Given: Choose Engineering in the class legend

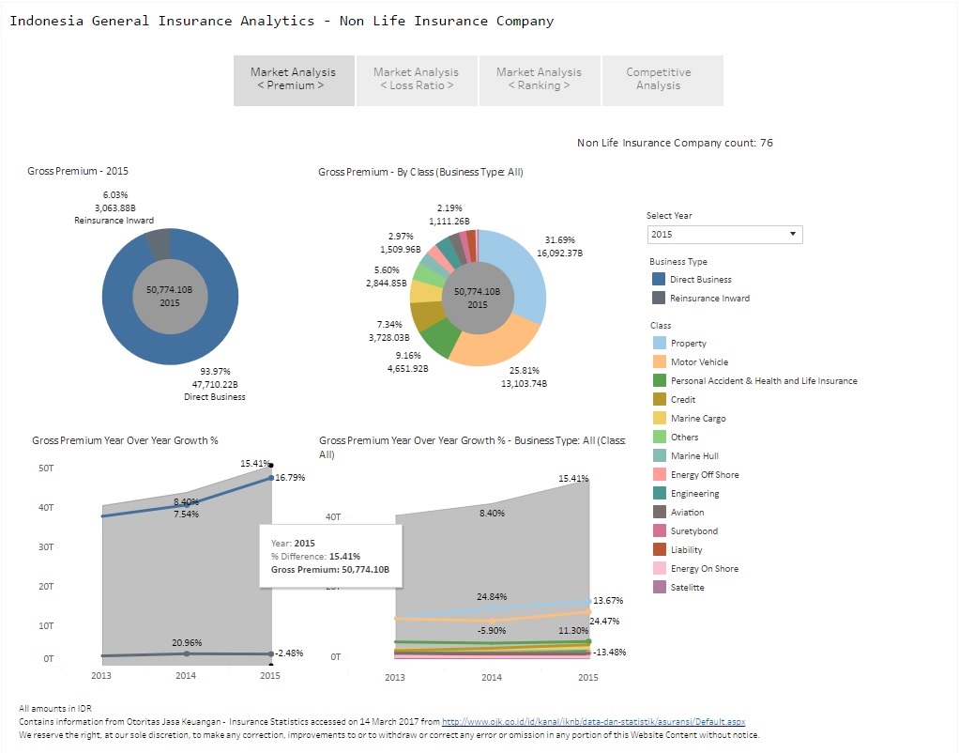Looking at the screenshot, I should pos(659,494).
